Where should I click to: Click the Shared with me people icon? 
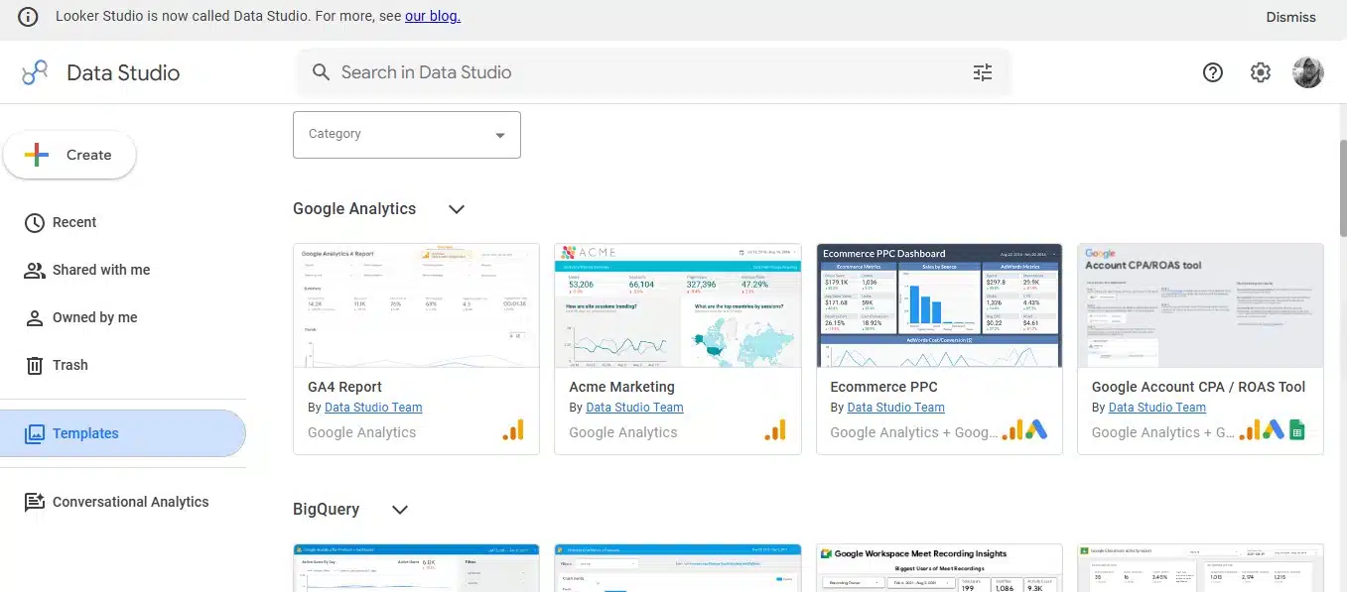click(35, 270)
